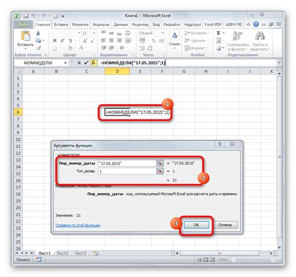Open the Name Box dropdown arrow
The width and height of the screenshot is (296, 277).
(65, 63)
